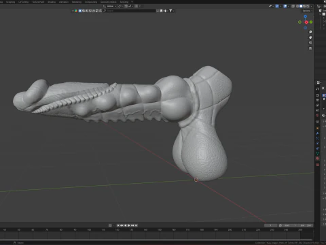Toggle viewport overlays display
Viewport: 326px width, 245px height.
(x=285, y=6)
